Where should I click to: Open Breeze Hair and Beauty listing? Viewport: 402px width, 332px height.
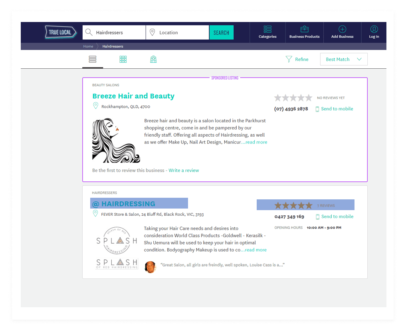pos(133,96)
